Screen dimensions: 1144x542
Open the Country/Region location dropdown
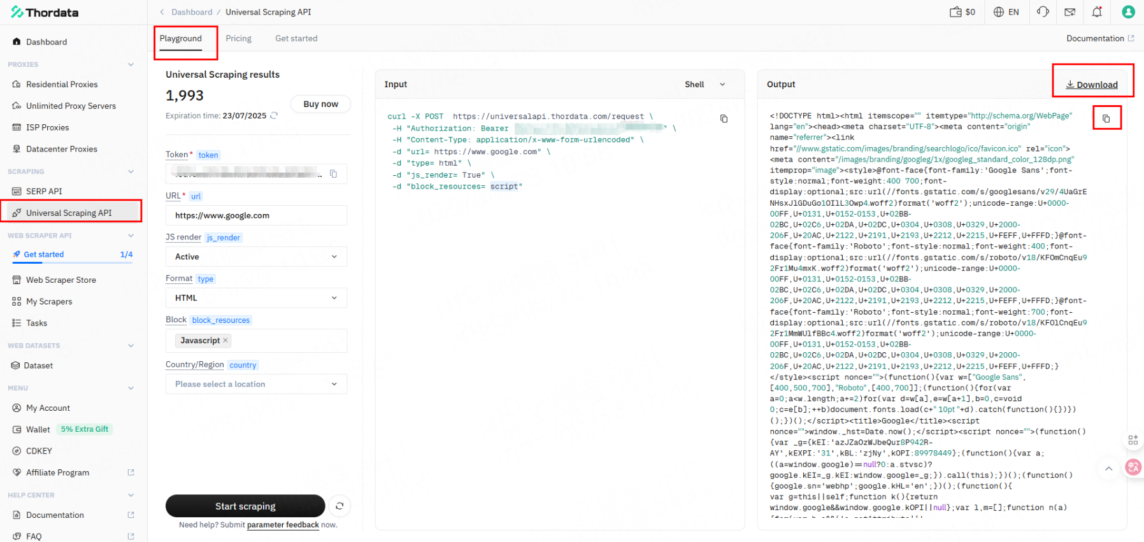[x=257, y=384]
